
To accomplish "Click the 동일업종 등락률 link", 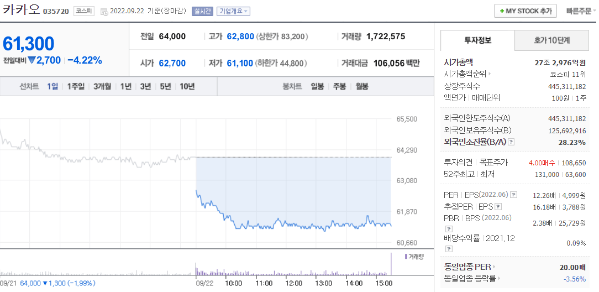I will click(x=470, y=279).
